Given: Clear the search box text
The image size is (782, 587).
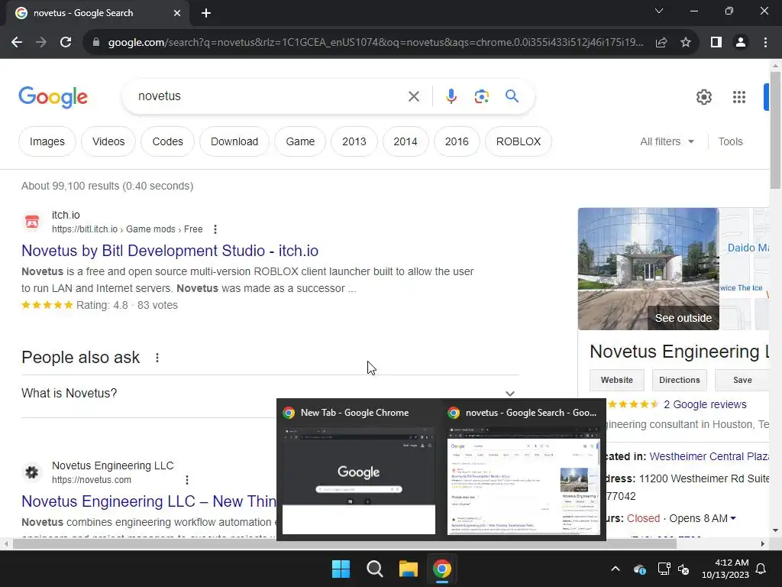Looking at the screenshot, I should (x=413, y=96).
